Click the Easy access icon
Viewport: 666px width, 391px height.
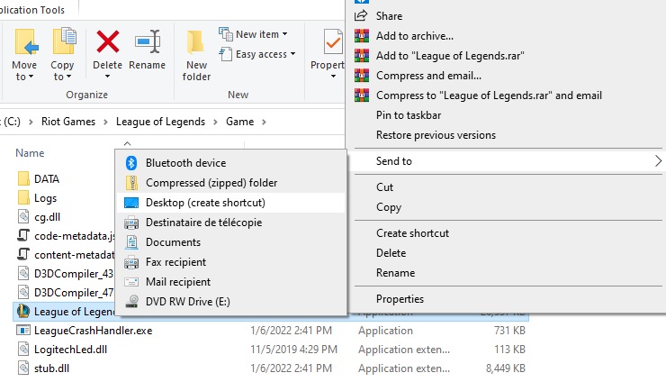[226, 54]
